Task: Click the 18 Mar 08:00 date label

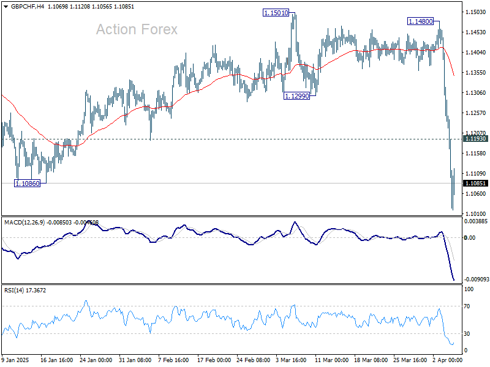Action: click(371, 360)
